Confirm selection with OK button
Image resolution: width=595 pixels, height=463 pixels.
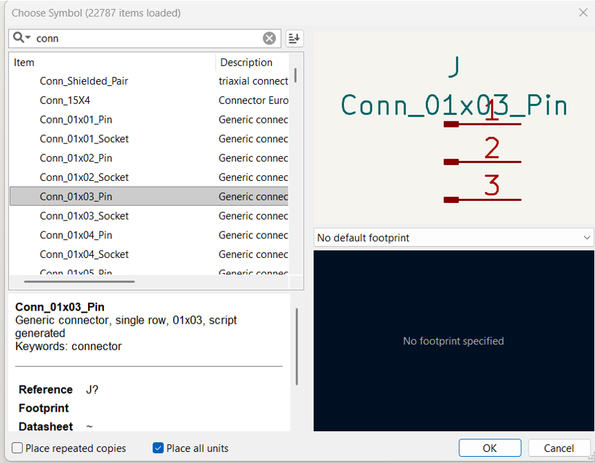[x=490, y=448]
